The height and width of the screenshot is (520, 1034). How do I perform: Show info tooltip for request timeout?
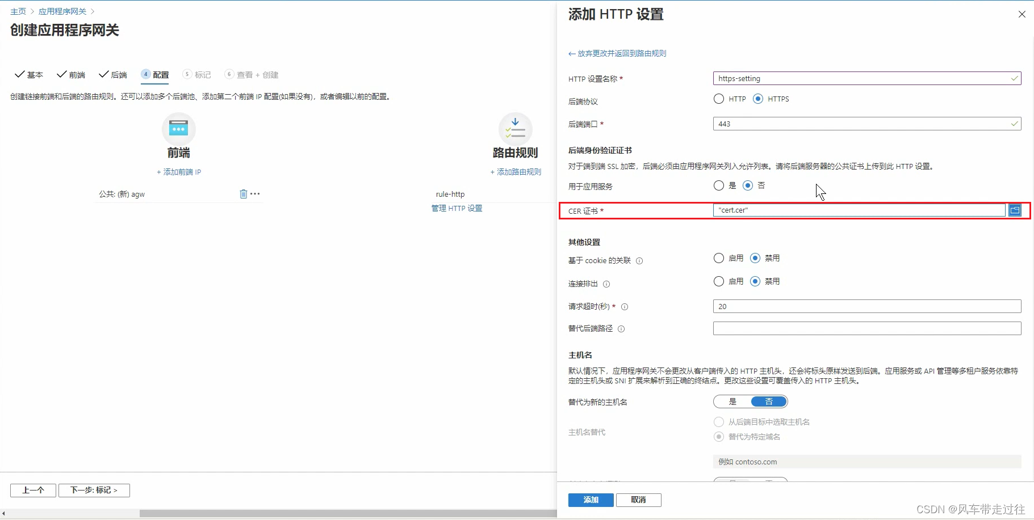tap(625, 307)
